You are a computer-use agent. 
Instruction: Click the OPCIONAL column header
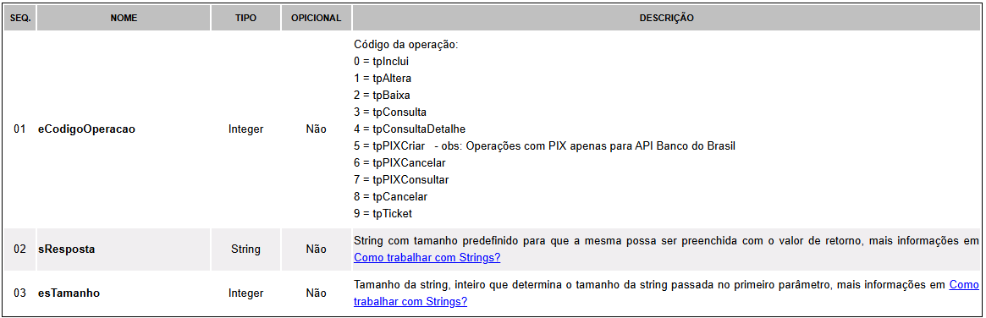316,19
